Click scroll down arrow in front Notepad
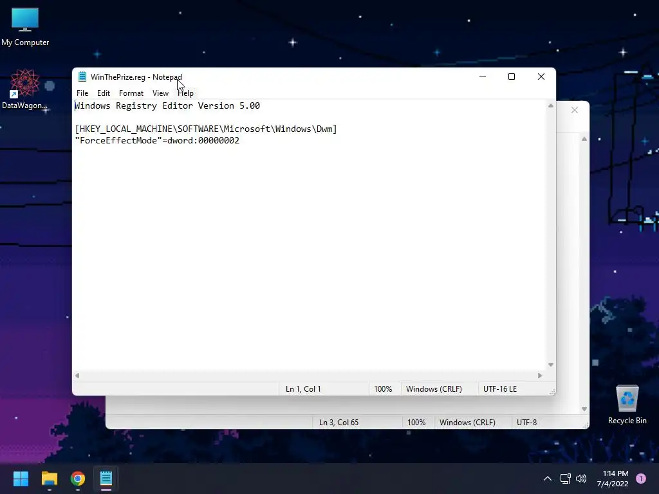Image resolution: width=659 pixels, height=494 pixels. 551,365
